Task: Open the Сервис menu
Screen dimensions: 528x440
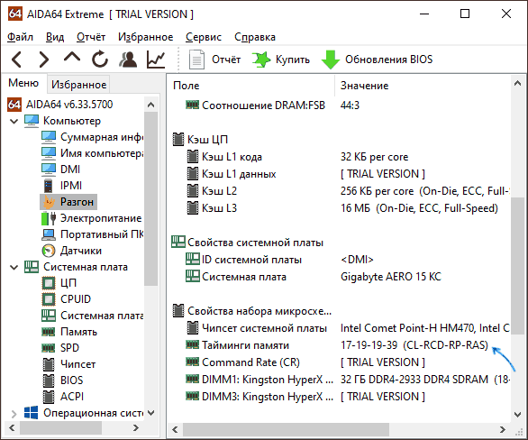Action: pos(204,37)
